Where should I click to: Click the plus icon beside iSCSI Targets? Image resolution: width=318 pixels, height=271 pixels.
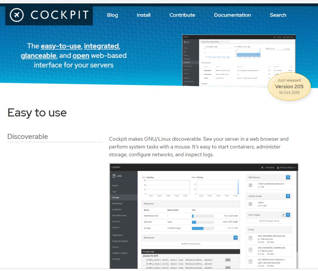(x=288, y=215)
